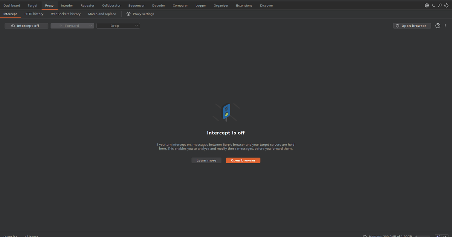Open the Sequencer tab
The width and height of the screenshot is (452, 237).
pyautogui.click(x=136, y=6)
